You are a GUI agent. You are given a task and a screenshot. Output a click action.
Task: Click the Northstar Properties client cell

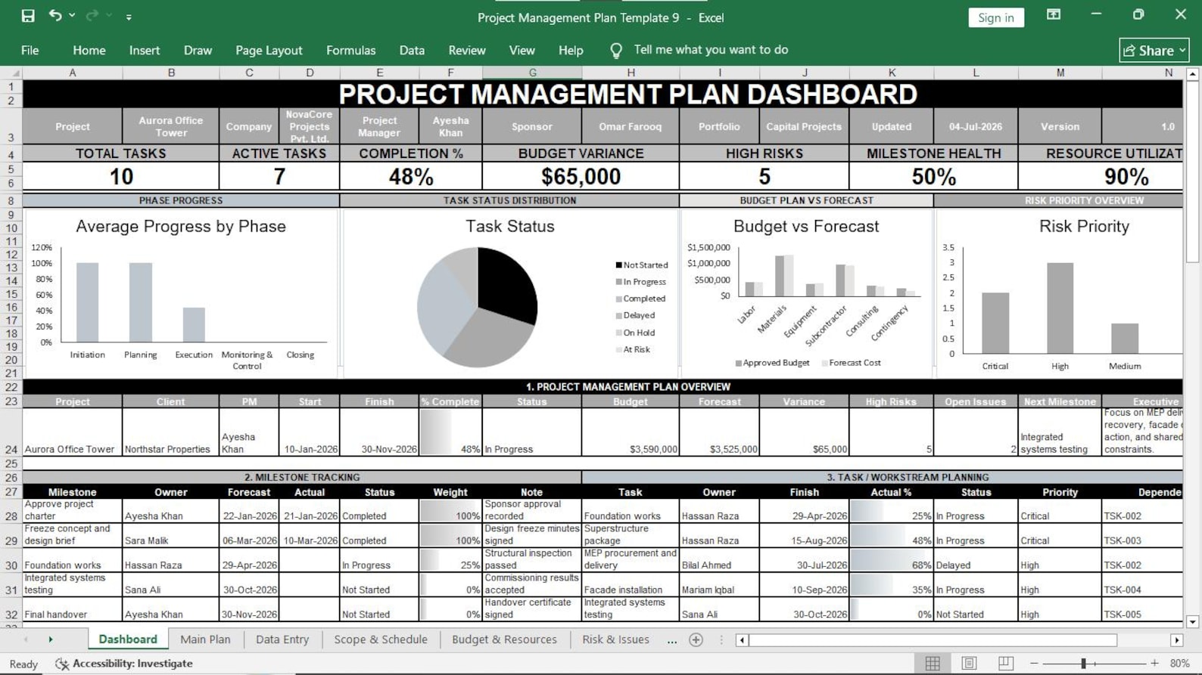click(170, 432)
